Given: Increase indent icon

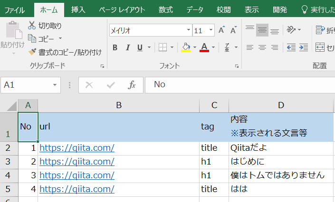Looking at the screenshot, I should 304,47.
